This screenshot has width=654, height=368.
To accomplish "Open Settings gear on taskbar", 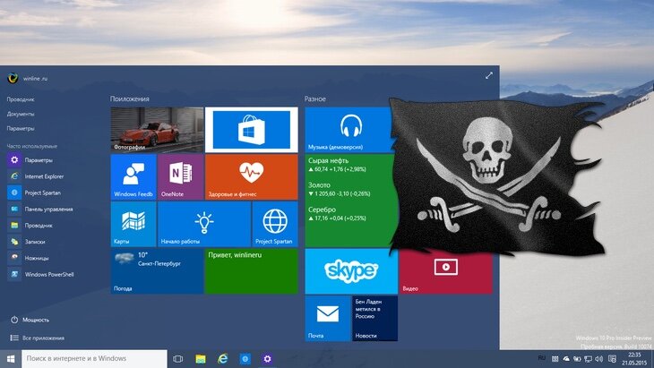I will pyautogui.click(x=267, y=359).
